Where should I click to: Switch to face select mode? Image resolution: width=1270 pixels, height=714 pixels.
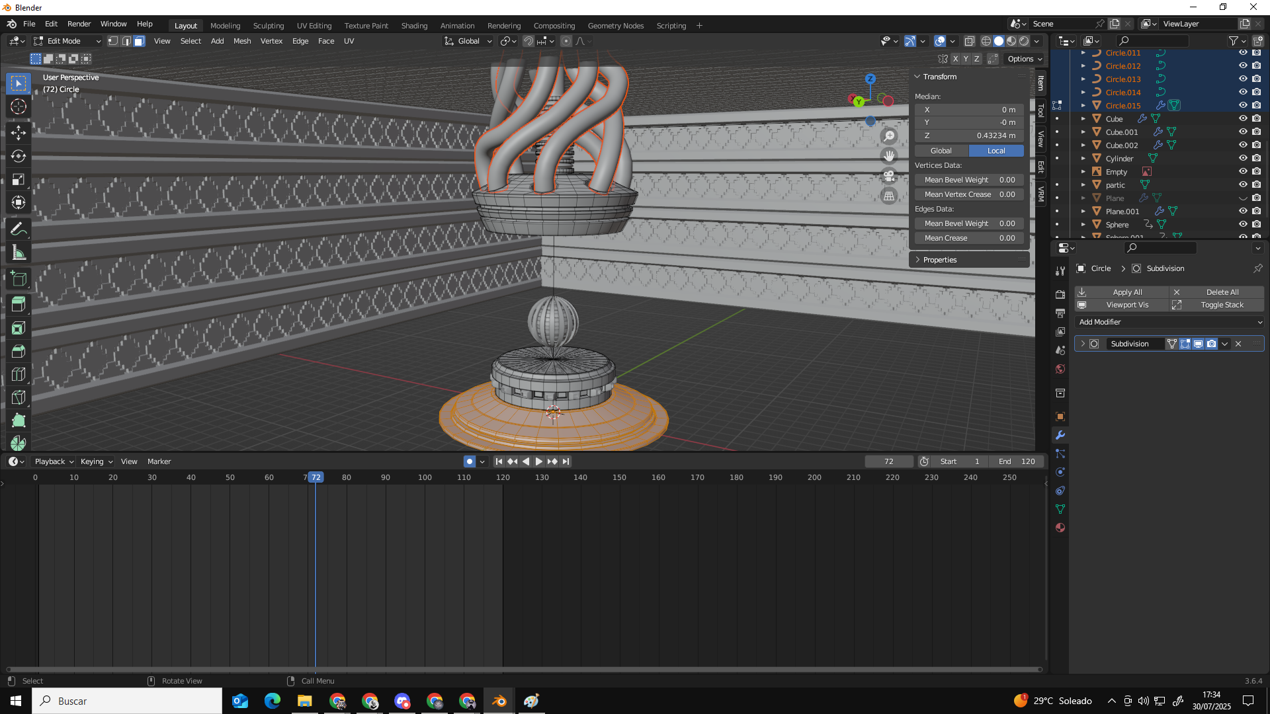(x=140, y=41)
